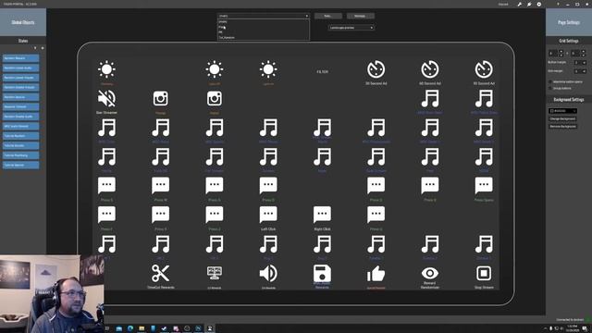Open the background color dropdown in Background Settings
The image size is (592, 333).
click(x=562, y=111)
